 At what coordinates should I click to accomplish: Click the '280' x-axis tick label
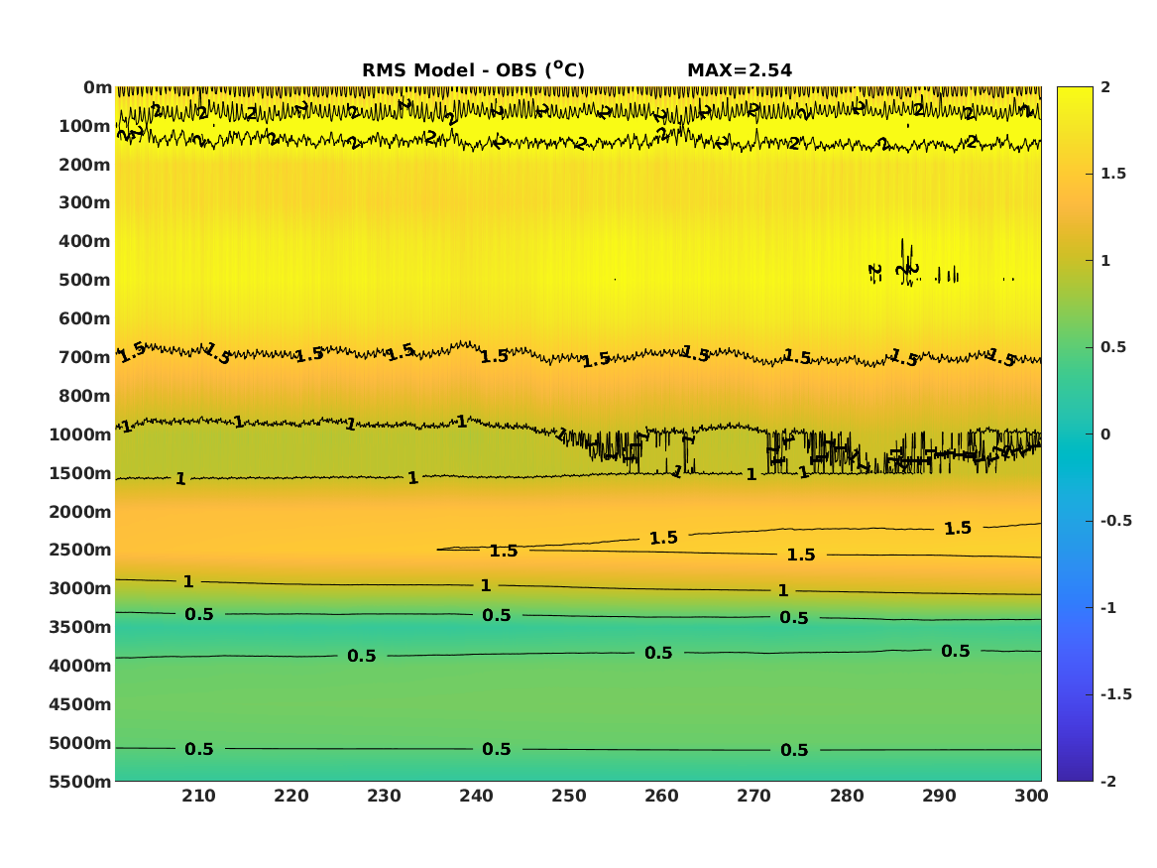point(847,796)
